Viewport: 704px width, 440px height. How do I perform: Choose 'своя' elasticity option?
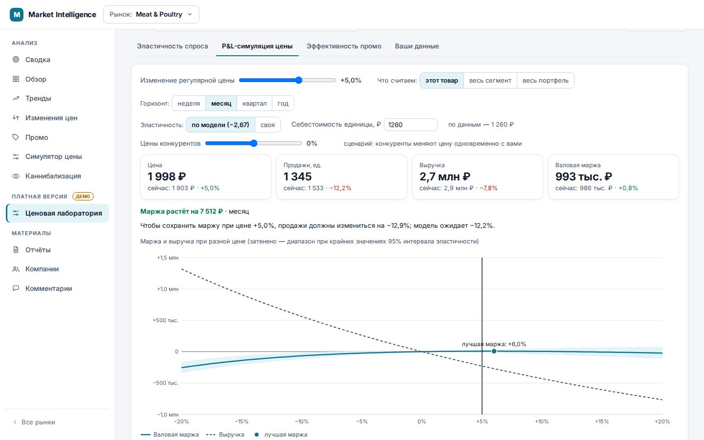[267, 125]
